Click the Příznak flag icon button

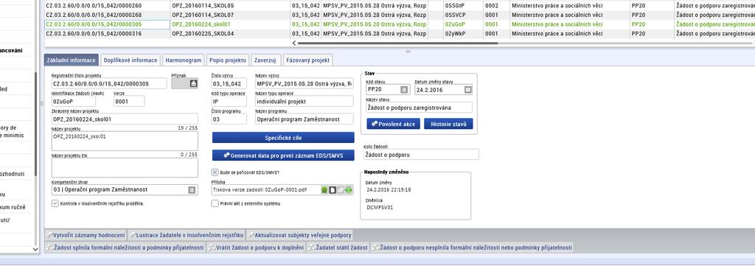tap(193, 84)
